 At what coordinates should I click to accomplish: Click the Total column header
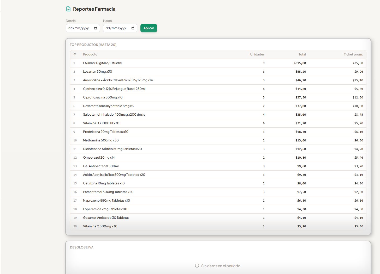302,54
